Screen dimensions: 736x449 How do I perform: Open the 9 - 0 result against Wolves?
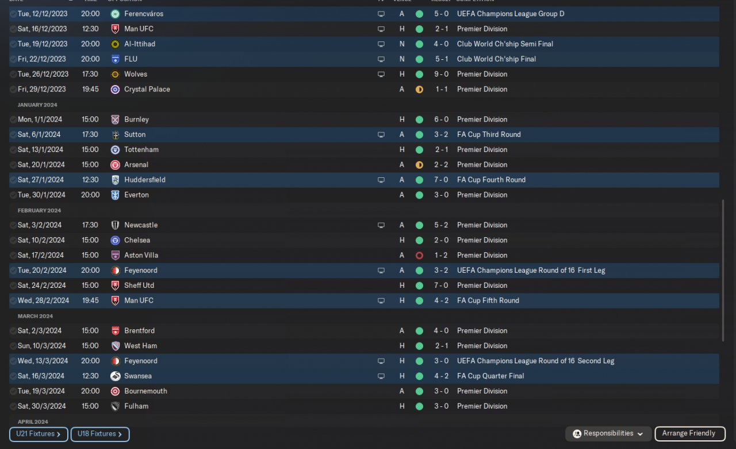442,74
